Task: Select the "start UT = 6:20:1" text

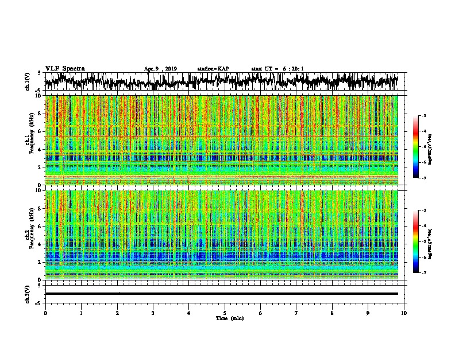Action: (x=277, y=69)
